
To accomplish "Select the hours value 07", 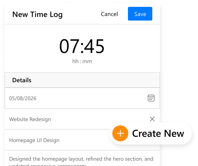I will 69,46.
